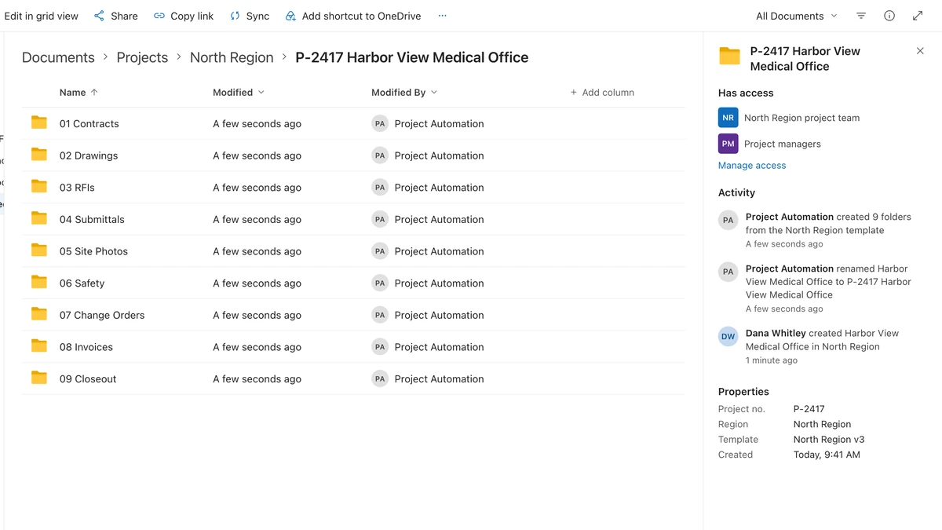
Task: Click the 09 Closeout folder icon
Action: coord(39,378)
